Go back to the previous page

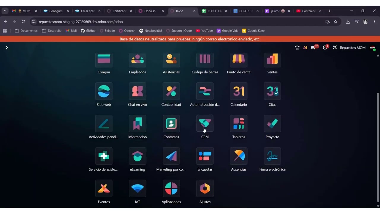click(x=5, y=22)
